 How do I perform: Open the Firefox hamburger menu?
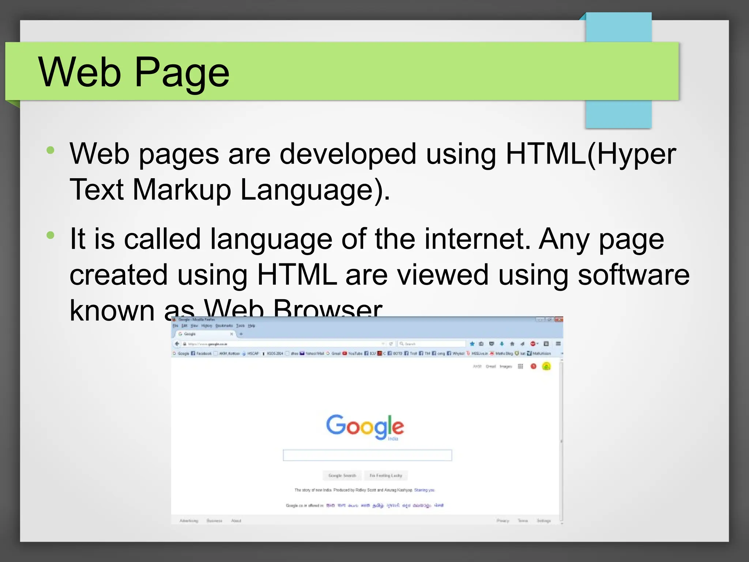tap(558, 344)
